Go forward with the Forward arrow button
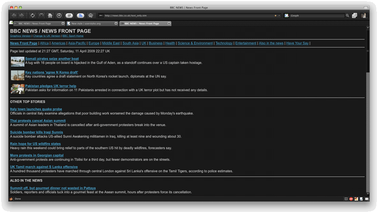This screenshot has width=378, height=213. pos(22,15)
